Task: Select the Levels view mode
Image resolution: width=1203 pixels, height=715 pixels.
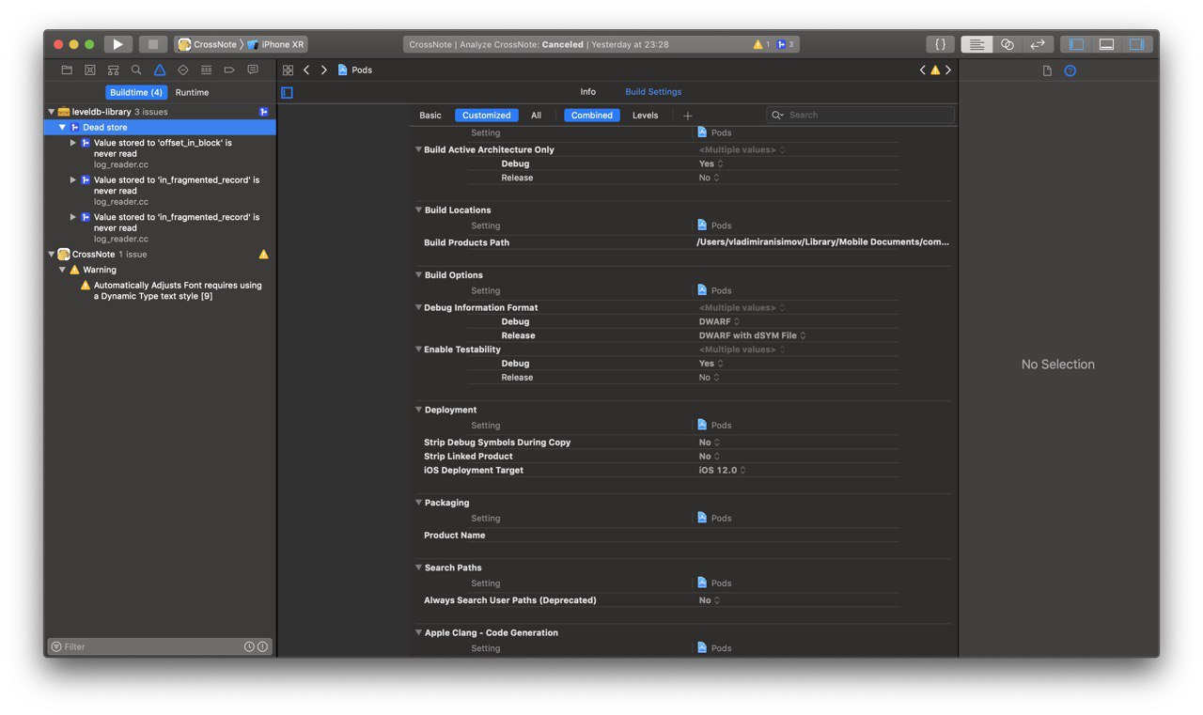Action: pos(646,116)
